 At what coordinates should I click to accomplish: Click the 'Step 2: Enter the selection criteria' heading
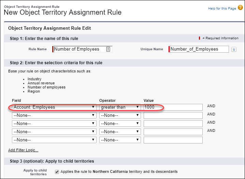pyautogui.click(x=56, y=63)
